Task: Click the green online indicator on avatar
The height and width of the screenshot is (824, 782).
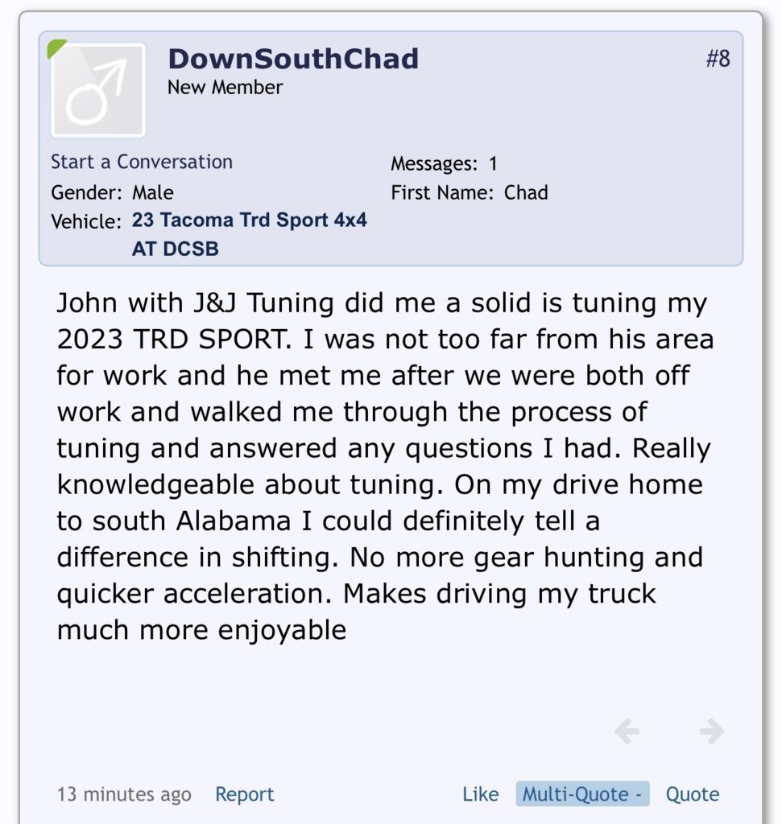Action: (56, 47)
